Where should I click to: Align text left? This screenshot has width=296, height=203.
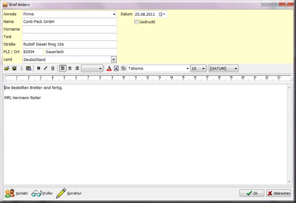click(x=63, y=68)
